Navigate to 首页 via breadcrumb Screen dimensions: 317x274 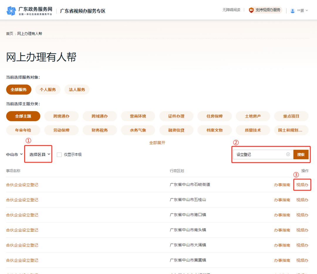tap(9, 33)
